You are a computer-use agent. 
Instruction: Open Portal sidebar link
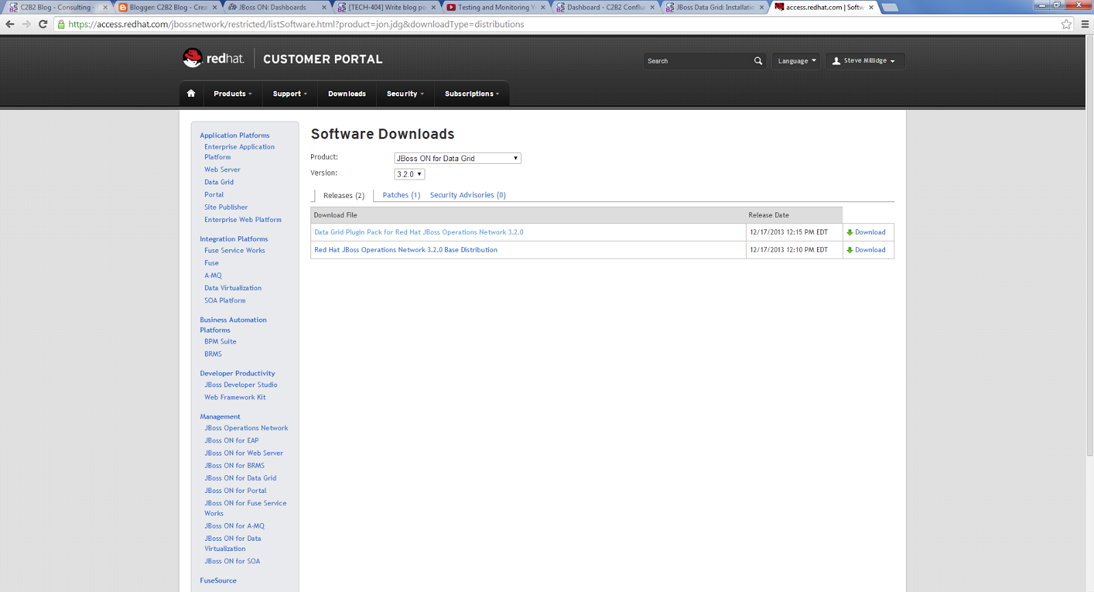coord(213,195)
